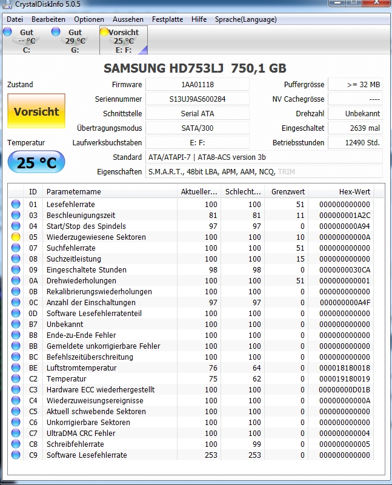This screenshot has height=485, width=392.
Task: Open the Sprache(Language) menu
Action: pos(245,19)
